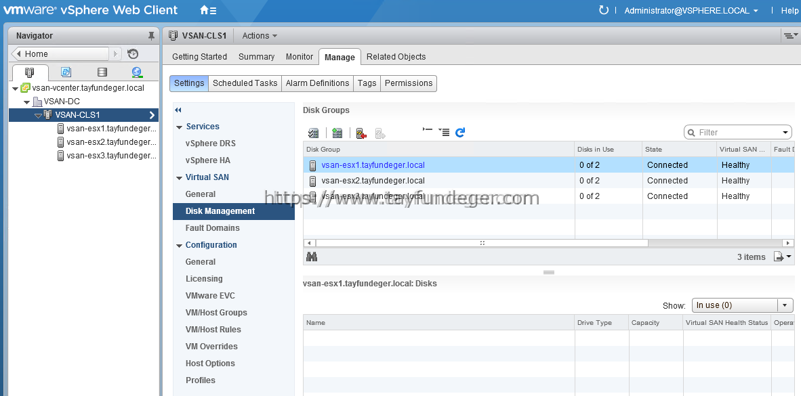The width and height of the screenshot is (801, 396).
Task: Select Hosts and Clusters navigator tab
Action: click(30, 72)
